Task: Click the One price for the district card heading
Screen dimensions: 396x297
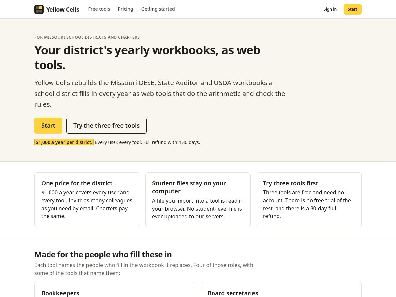Action: [x=77, y=183]
